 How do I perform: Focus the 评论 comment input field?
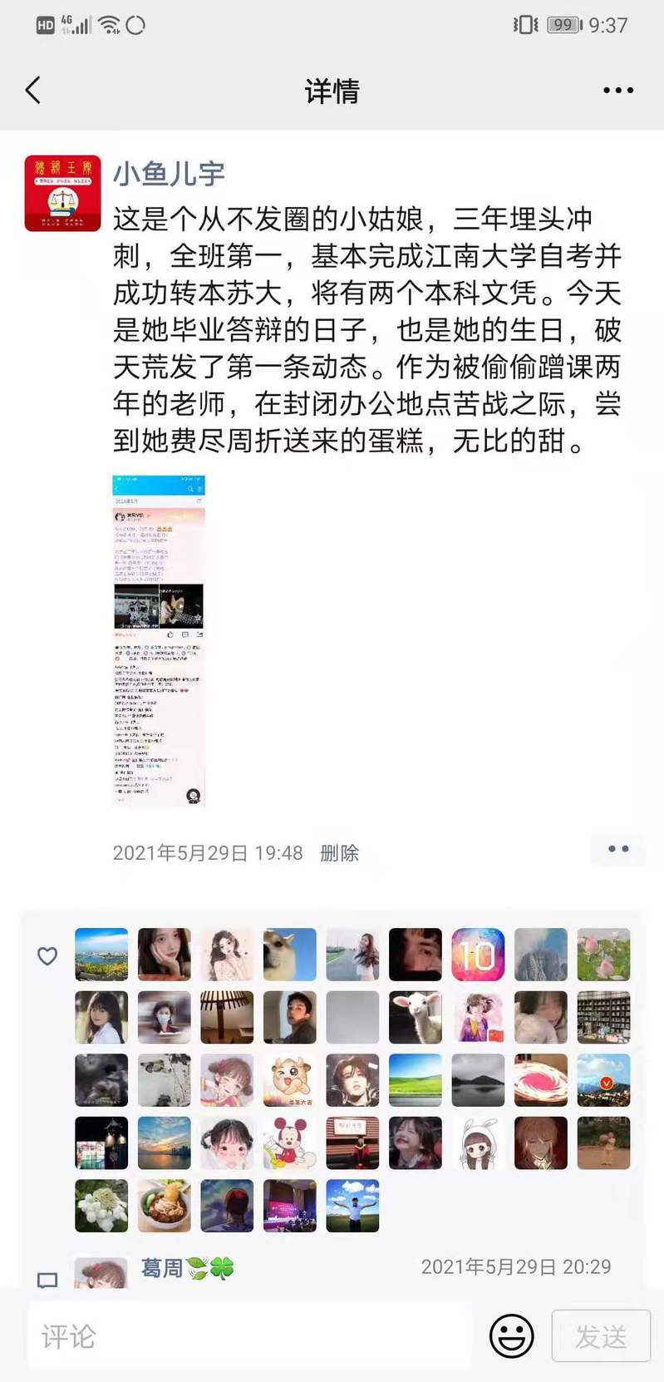250,1336
